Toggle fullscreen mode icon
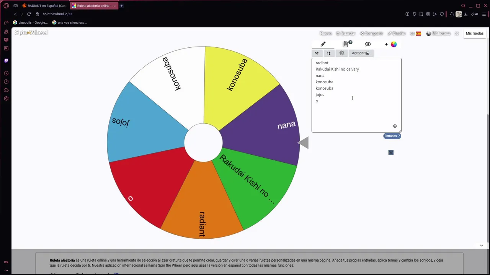This screenshot has width=490, height=275. coord(457,34)
